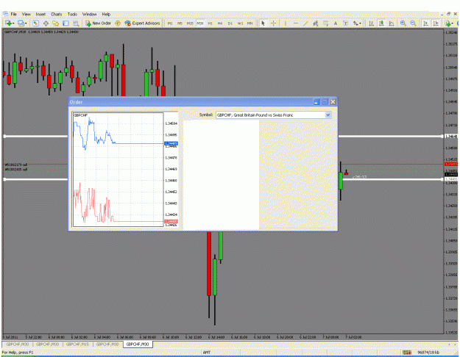Open the Strategy Tester icon

pyautogui.click(x=76, y=23)
